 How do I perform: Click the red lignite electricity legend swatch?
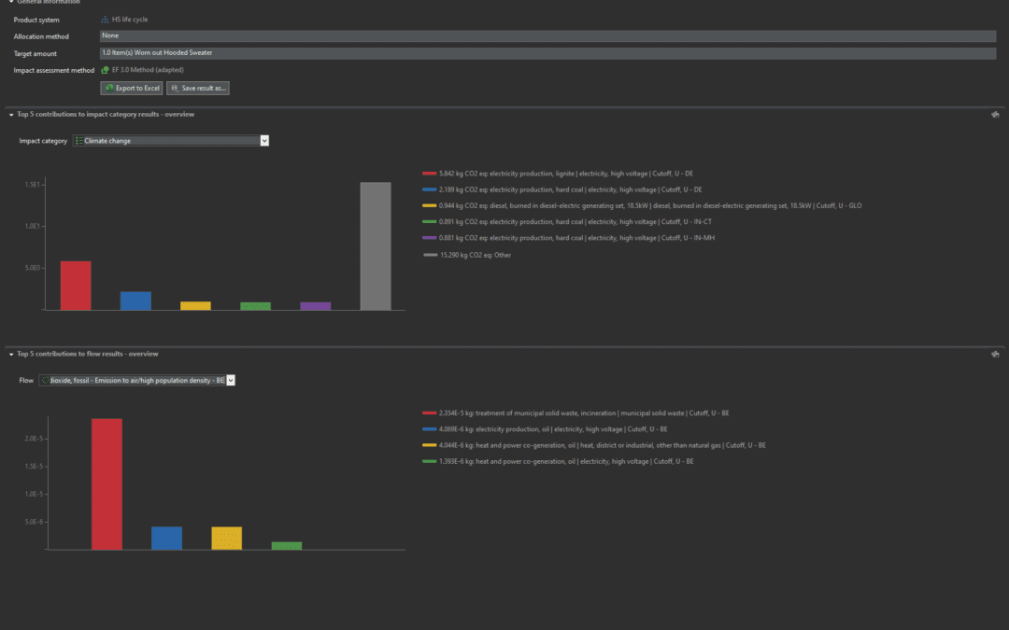429,174
